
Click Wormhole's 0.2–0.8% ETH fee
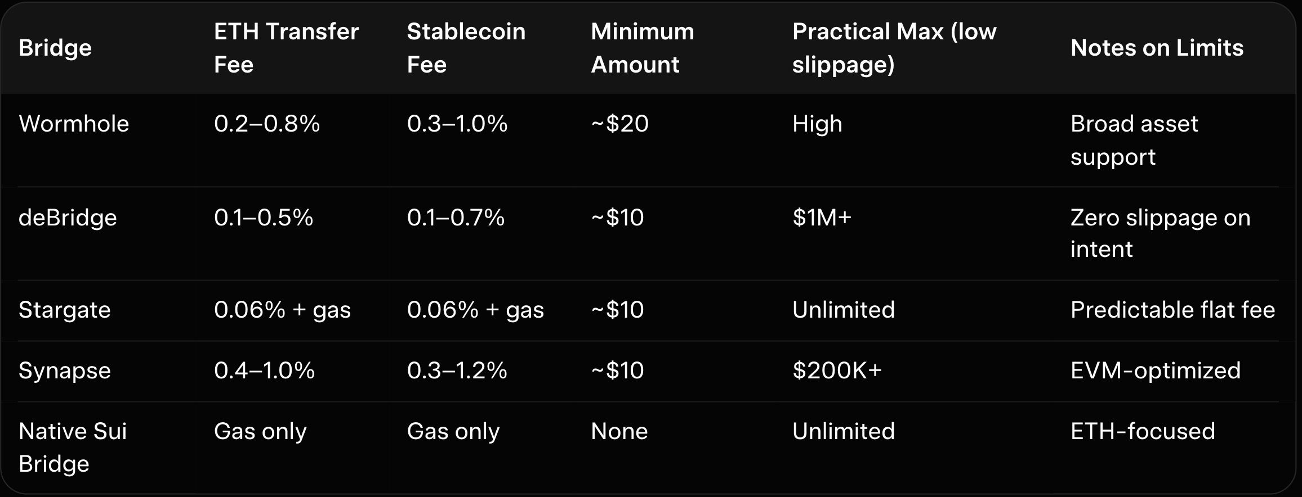[x=266, y=124]
